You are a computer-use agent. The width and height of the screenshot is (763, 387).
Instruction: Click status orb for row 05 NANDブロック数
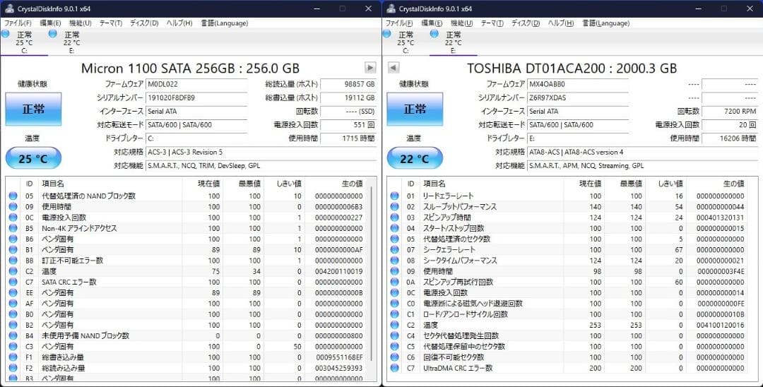point(13,196)
